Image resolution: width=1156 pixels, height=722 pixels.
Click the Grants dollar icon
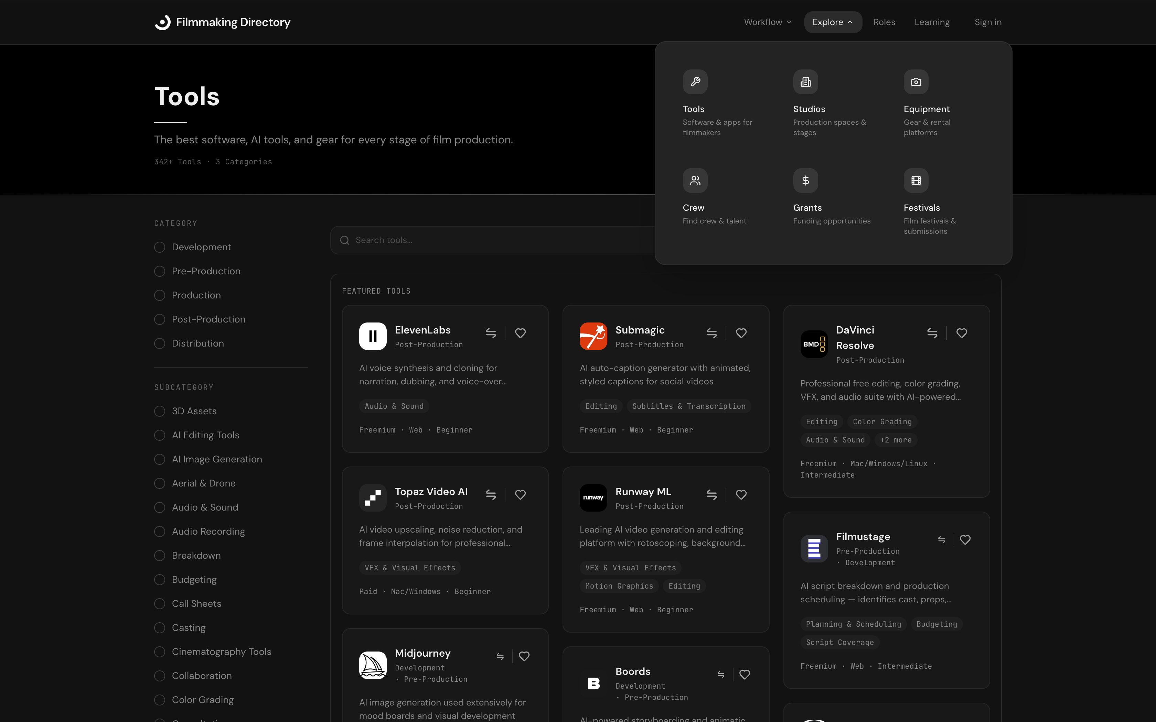805,180
